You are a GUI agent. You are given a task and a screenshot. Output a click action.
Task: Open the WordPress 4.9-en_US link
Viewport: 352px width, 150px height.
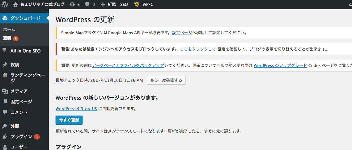pos(76,109)
